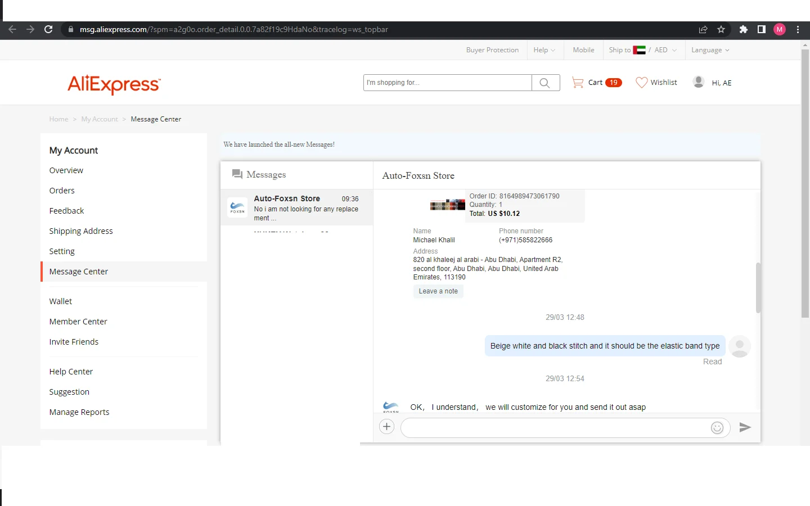Open Buyer Protection link
Image resolution: width=810 pixels, height=506 pixels.
(x=492, y=50)
